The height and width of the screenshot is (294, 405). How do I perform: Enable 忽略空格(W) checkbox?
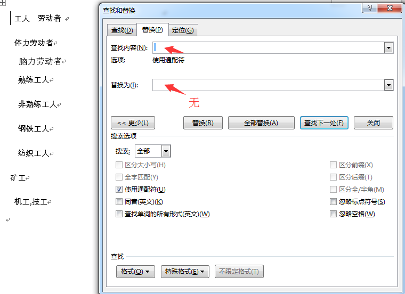pos(333,214)
